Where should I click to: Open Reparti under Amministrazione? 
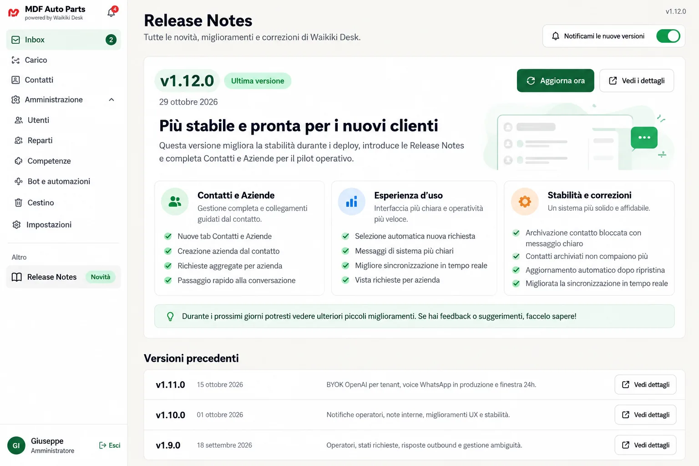click(63, 141)
